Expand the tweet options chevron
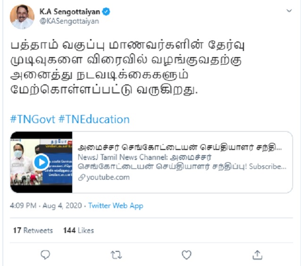 [289, 11]
